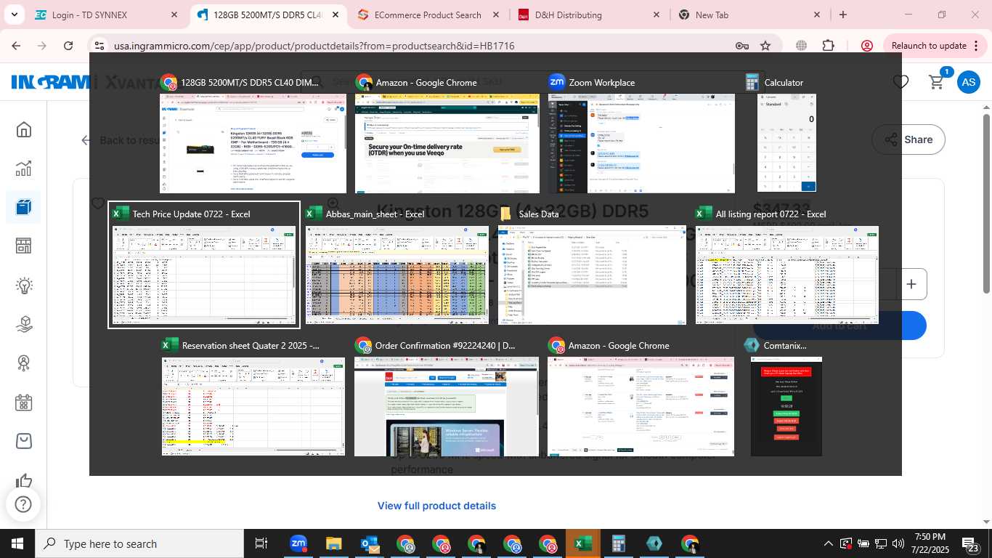
Task: Switch to Abbas_main_sheet Excel window
Action: (x=397, y=265)
